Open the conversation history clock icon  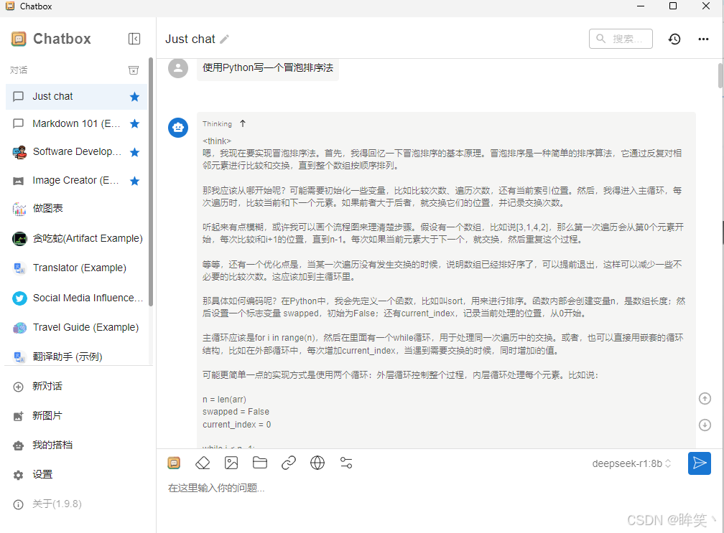(x=674, y=39)
